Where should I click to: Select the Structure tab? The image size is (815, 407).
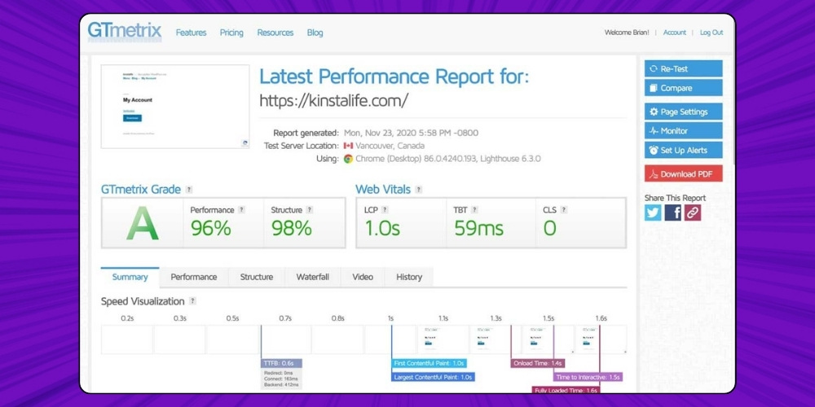point(256,277)
